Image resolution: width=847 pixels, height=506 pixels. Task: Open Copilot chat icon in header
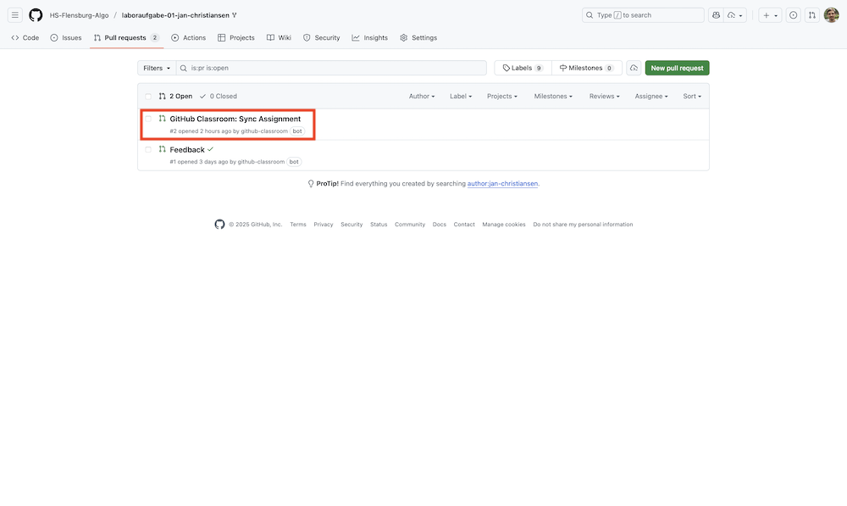tap(717, 15)
